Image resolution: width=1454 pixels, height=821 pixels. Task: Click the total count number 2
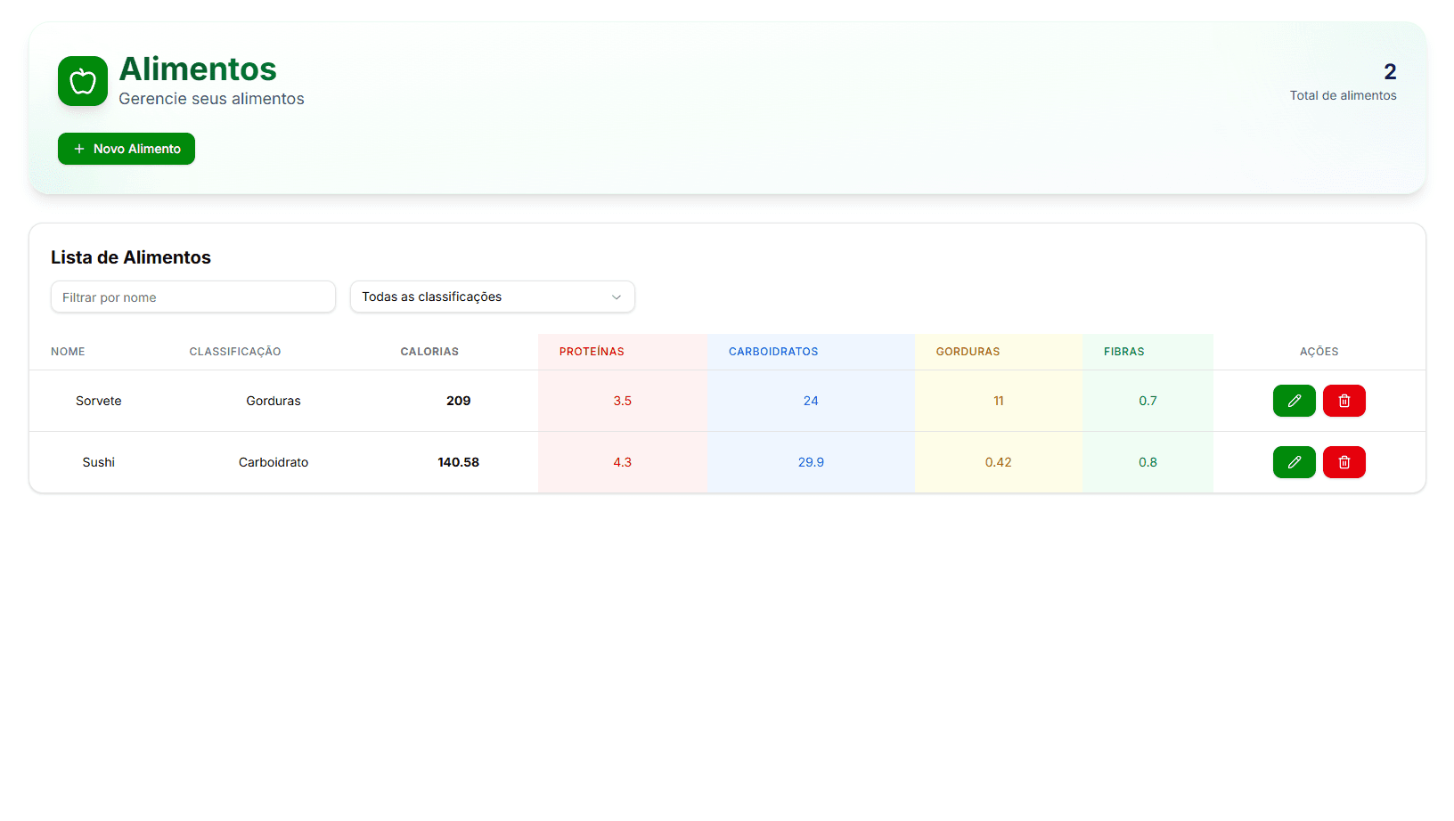1390,71
